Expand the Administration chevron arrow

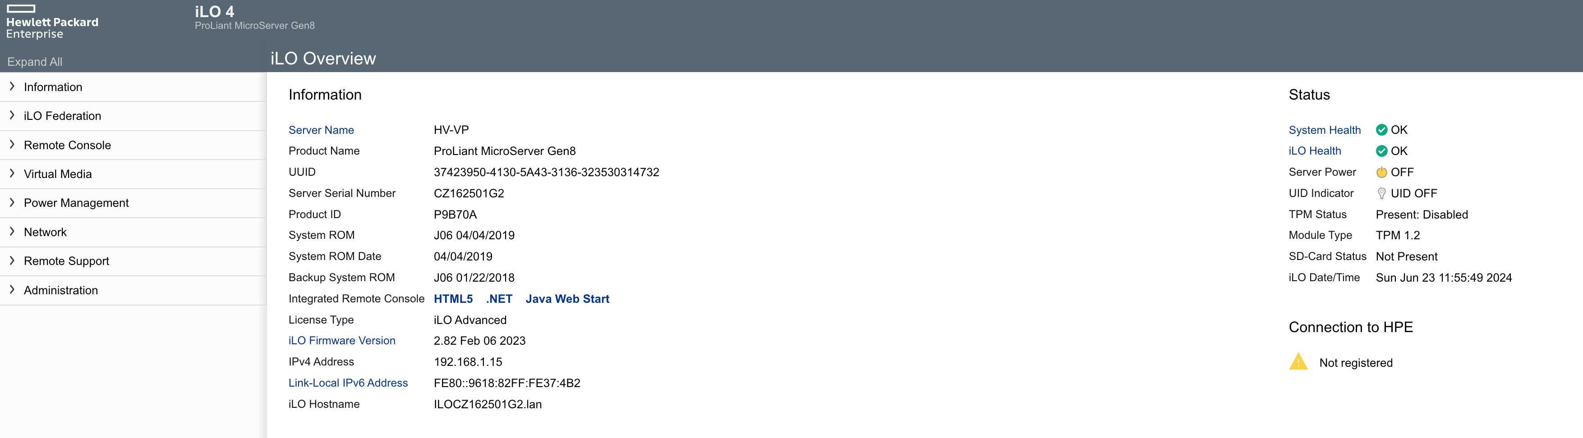pyautogui.click(x=12, y=290)
